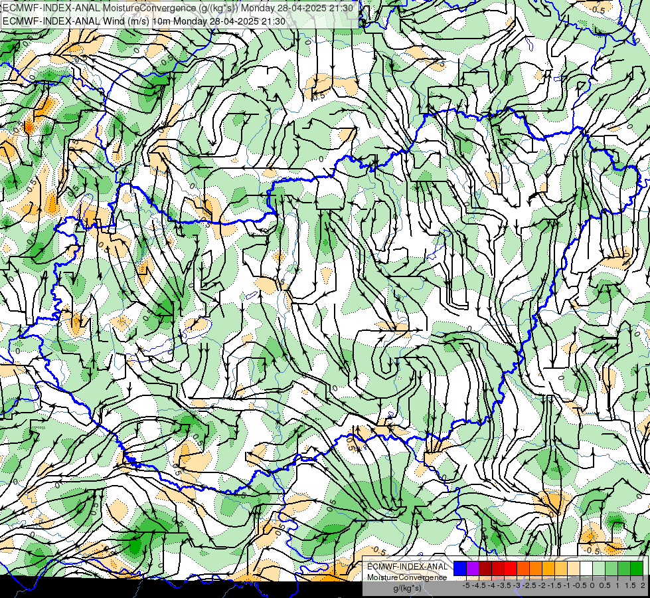Click the Wind (m/s) 10m title line
The width and height of the screenshot is (650, 598).
(143, 21)
